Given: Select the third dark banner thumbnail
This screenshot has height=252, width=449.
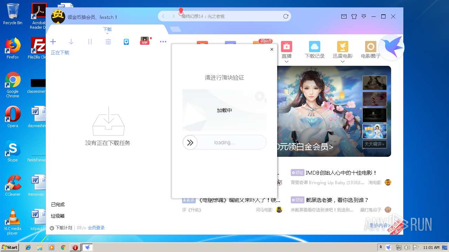Looking at the screenshot, I should tap(374, 115).
